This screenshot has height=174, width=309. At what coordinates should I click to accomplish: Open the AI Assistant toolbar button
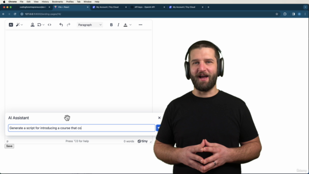(x=11, y=25)
